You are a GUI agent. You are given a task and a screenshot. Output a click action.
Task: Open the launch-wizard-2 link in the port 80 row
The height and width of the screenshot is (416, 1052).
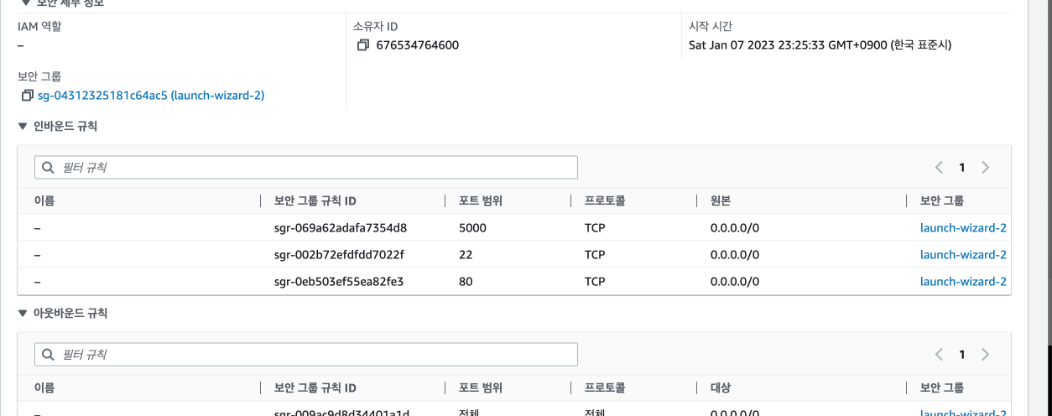tap(963, 282)
